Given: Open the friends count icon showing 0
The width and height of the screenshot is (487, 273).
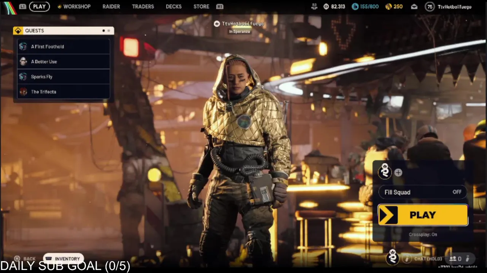Looking at the screenshot, I should click(x=456, y=259).
